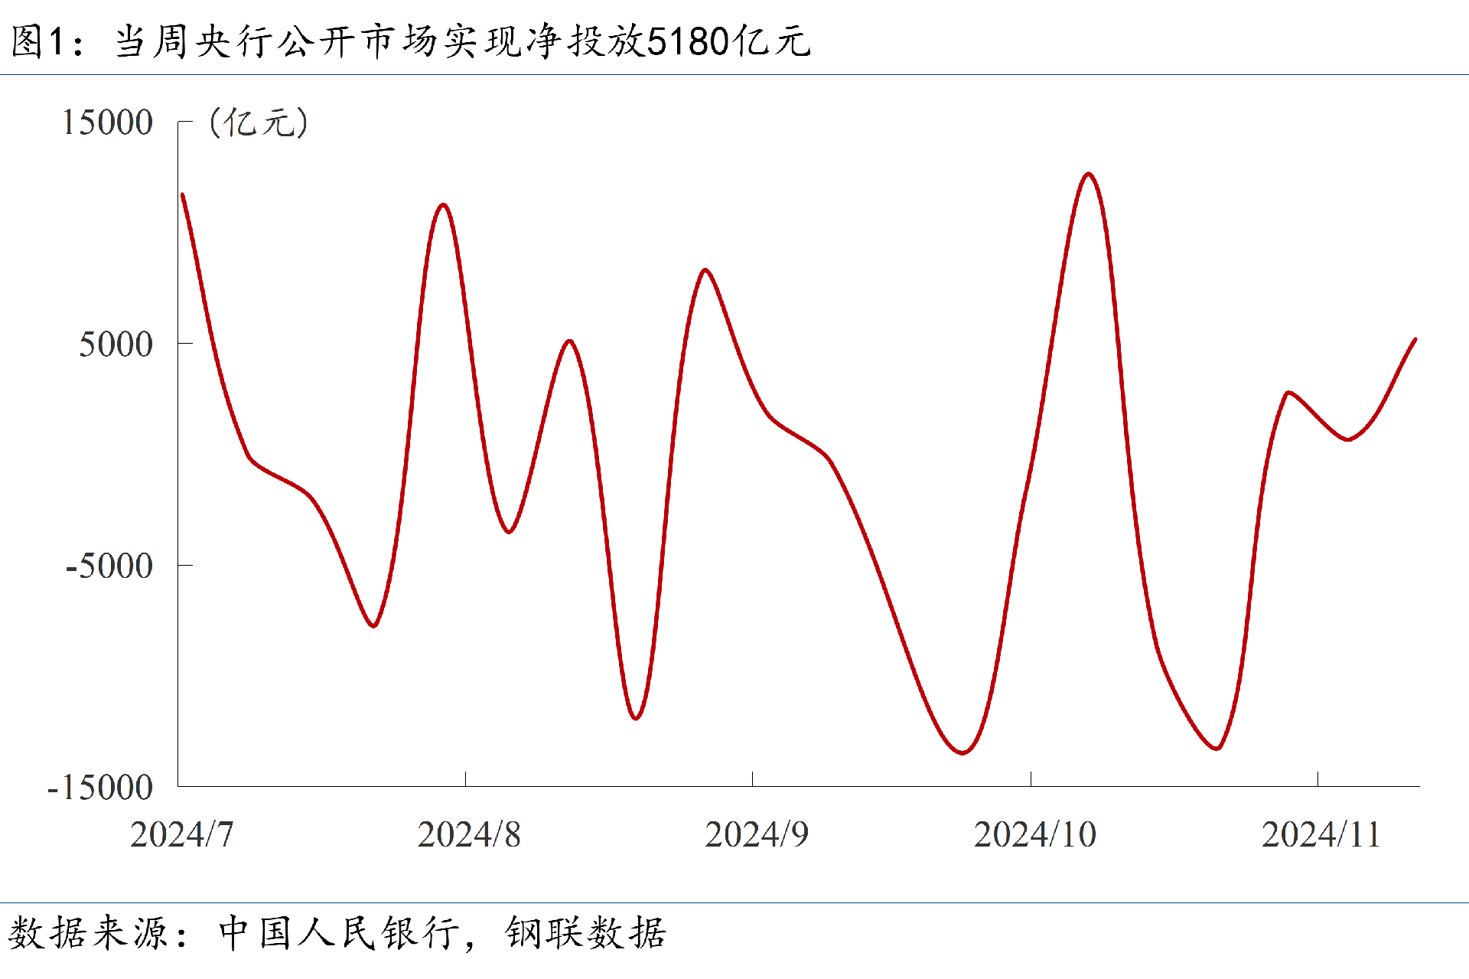Screen dimensions: 1469x979
Task: Click the 5000 y-axis label
Action: [116, 344]
